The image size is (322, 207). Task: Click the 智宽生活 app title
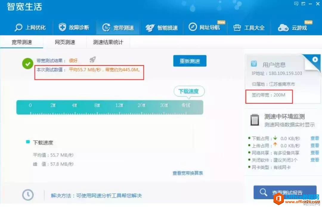(x=24, y=7)
